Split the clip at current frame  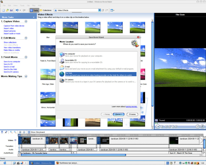click(198, 126)
